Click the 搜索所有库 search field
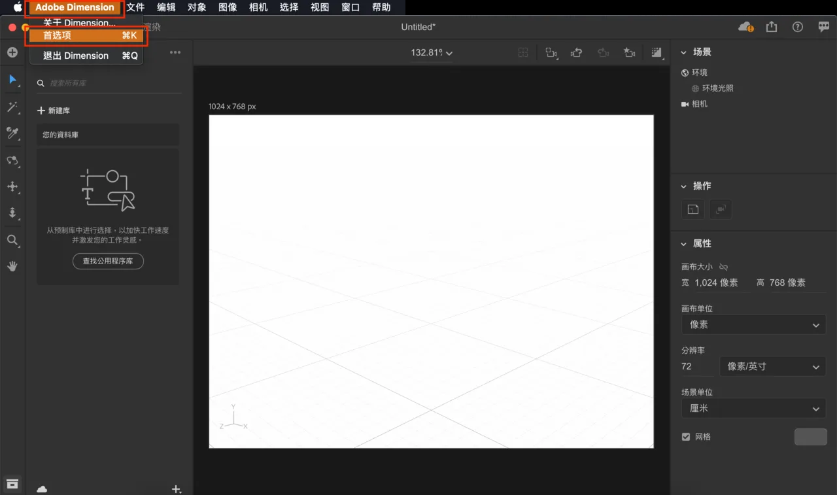This screenshot has width=837, height=495. point(108,83)
